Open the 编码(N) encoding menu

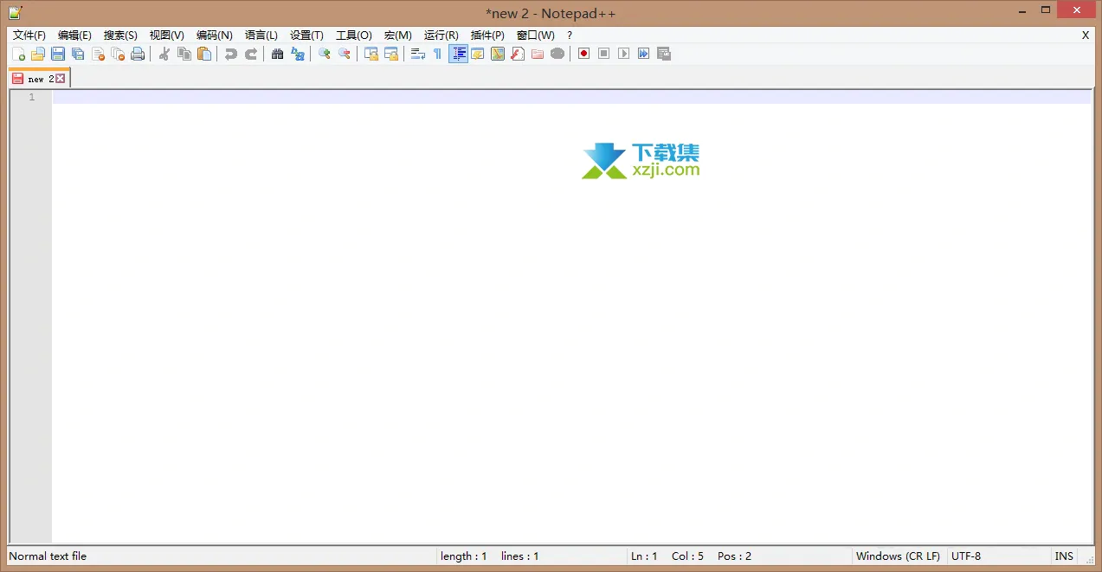pyautogui.click(x=213, y=35)
